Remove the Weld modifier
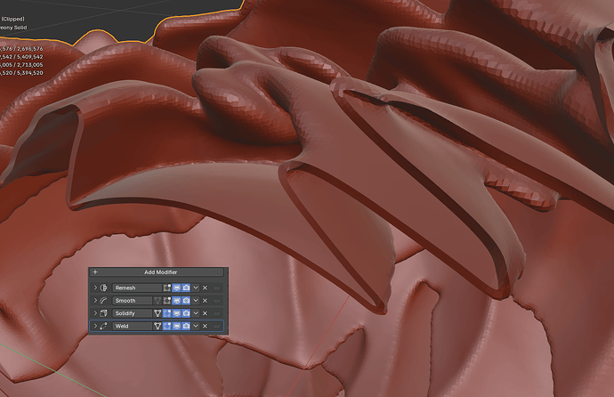The height and width of the screenshot is (397, 614). [x=205, y=326]
